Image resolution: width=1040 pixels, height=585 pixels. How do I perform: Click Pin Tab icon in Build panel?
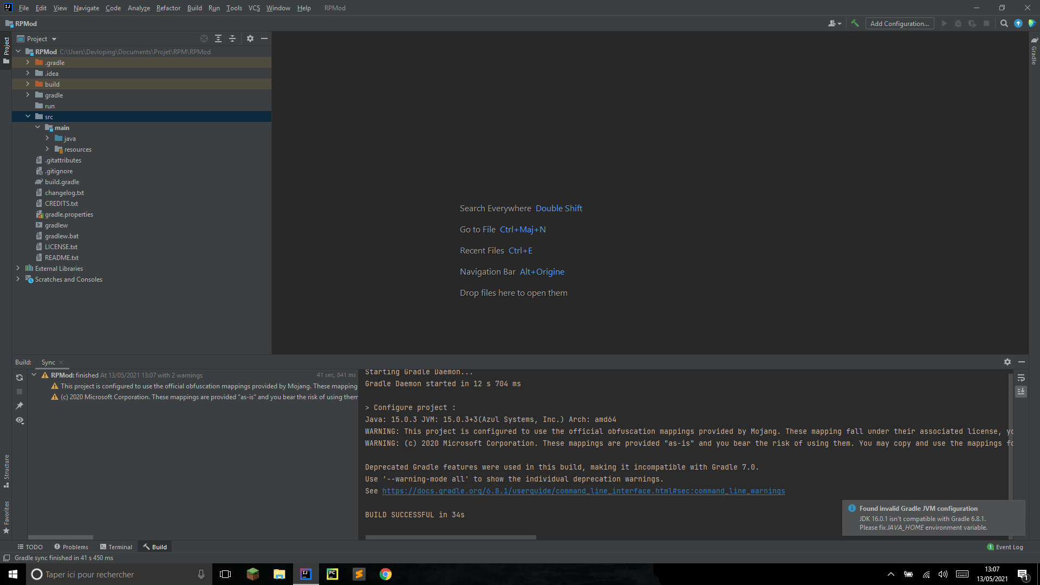tap(19, 406)
